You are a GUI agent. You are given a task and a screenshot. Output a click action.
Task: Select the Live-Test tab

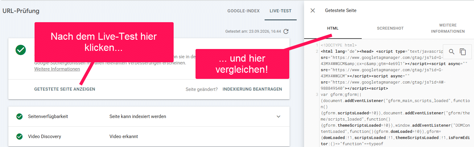pos(280,11)
